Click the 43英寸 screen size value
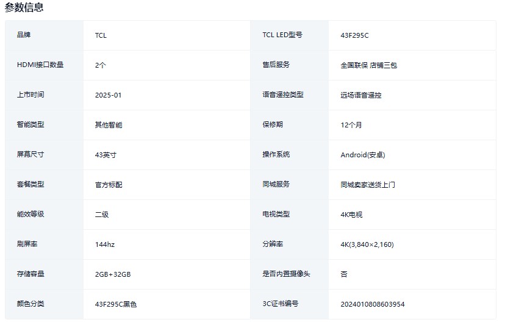505x328 pixels. 106,155
